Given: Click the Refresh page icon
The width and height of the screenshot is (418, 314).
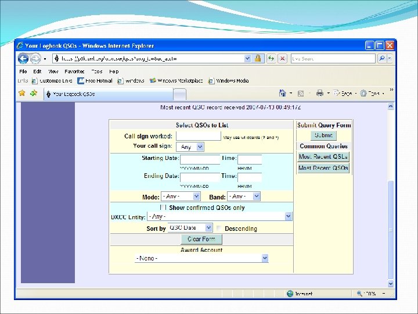Looking at the screenshot, I should pos(271,59).
